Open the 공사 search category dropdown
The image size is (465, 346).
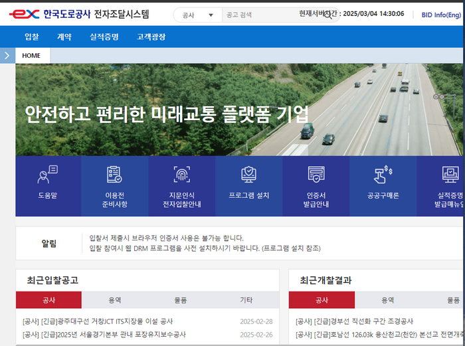click(x=197, y=15)
